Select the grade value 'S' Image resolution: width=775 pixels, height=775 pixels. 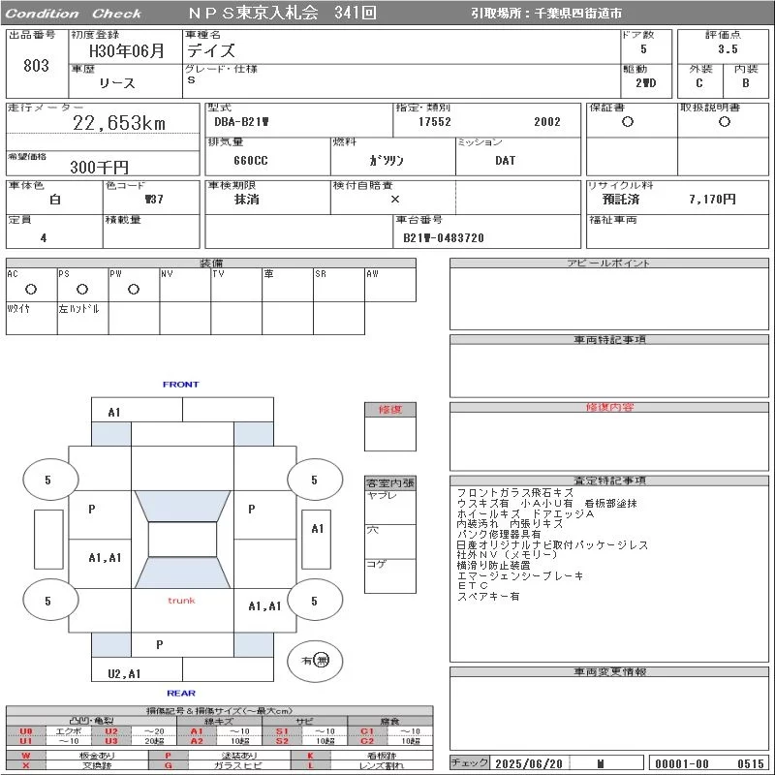191,79
